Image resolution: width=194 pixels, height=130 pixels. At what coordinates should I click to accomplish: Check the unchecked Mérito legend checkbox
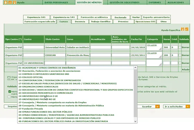point(9,97)
